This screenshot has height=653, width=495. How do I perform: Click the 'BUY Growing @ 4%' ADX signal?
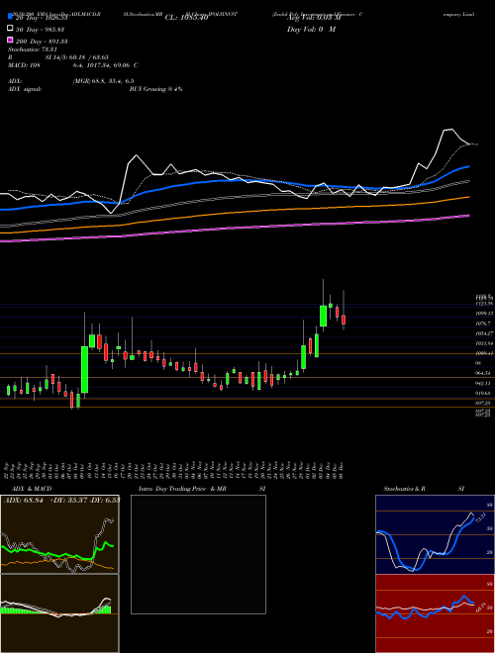point(155,89)
